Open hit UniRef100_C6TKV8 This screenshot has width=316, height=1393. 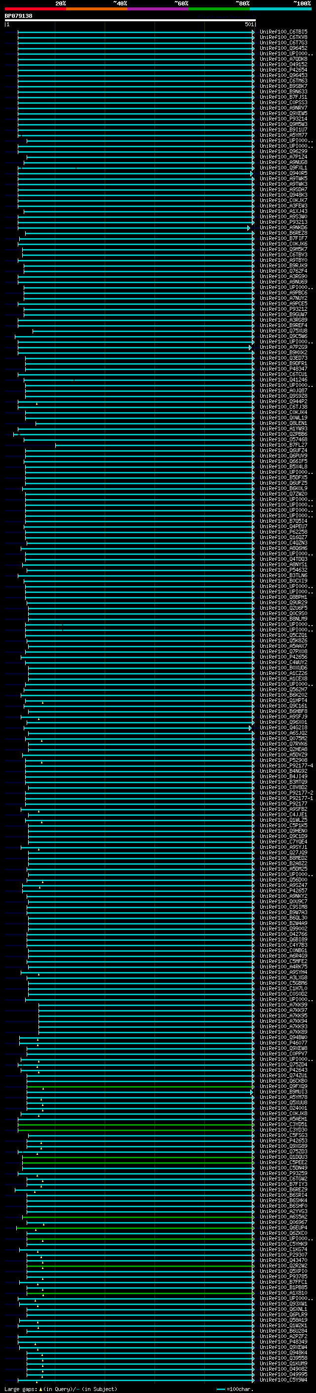[283, 38]
